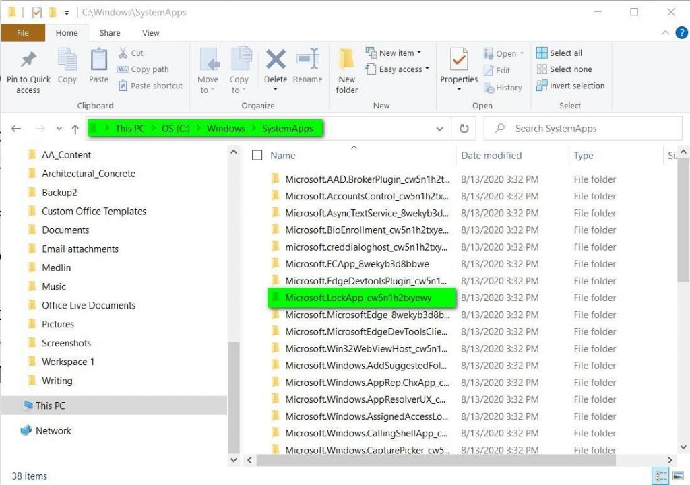Switch to the View tab
Viewport: 690px width, 485px height.
[x=150, y=32]
